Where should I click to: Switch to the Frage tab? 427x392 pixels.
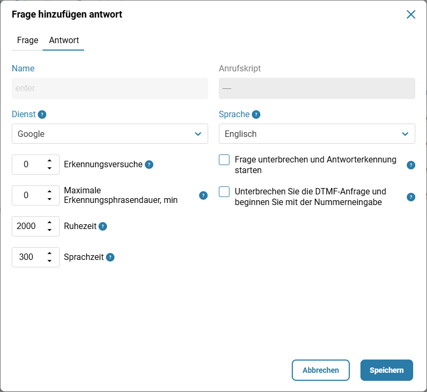pos(28,40)
